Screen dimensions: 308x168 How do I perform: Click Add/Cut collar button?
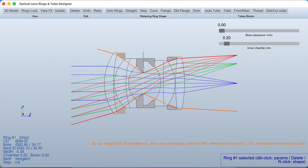[276, 11]
